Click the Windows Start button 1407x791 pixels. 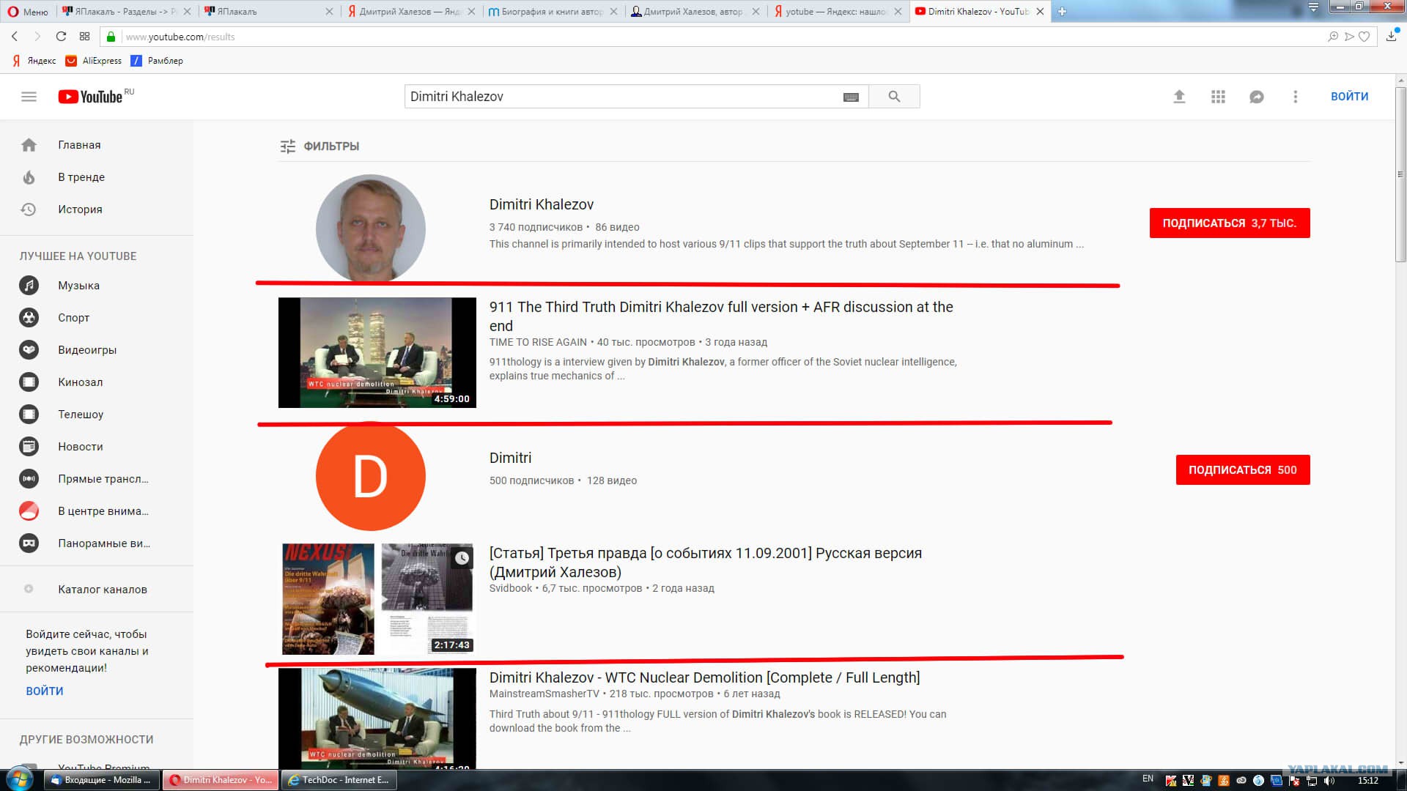point(19,780)
